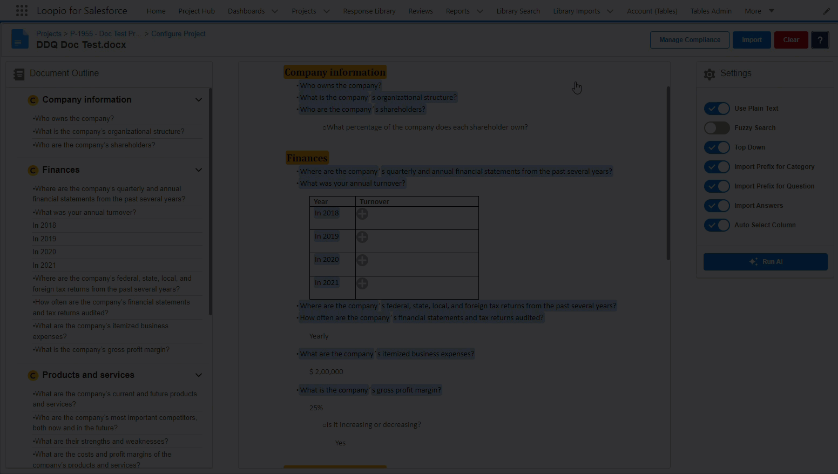This screenshot has width=838, height=474.
Task: Click the Manage Compliance button
Action: 690,40
